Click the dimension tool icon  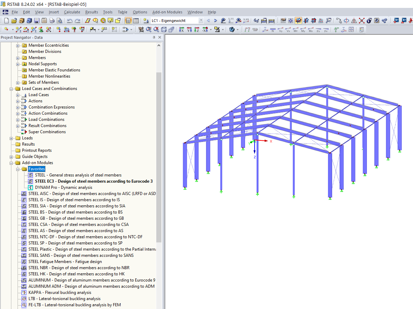coord(93,30)
